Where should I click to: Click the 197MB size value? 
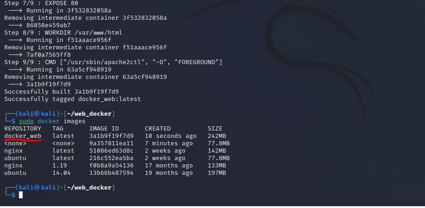point(217,172)
